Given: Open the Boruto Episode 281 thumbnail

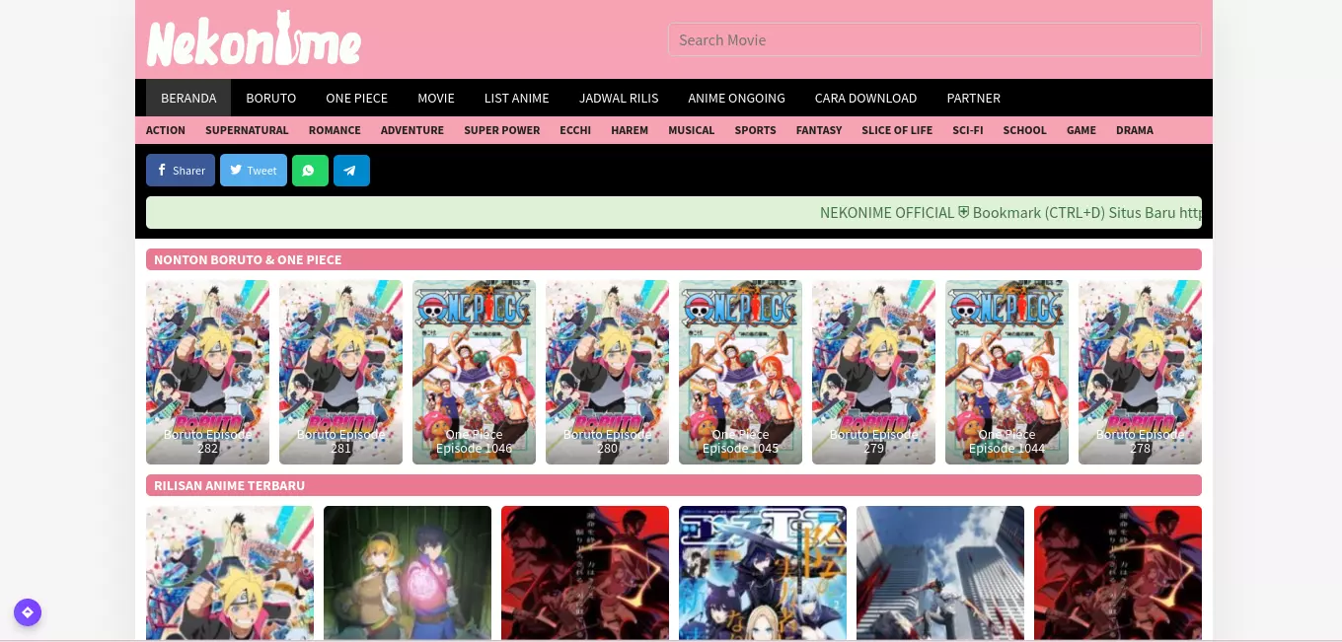Looking at the screenshot, I should coord(340,372).
